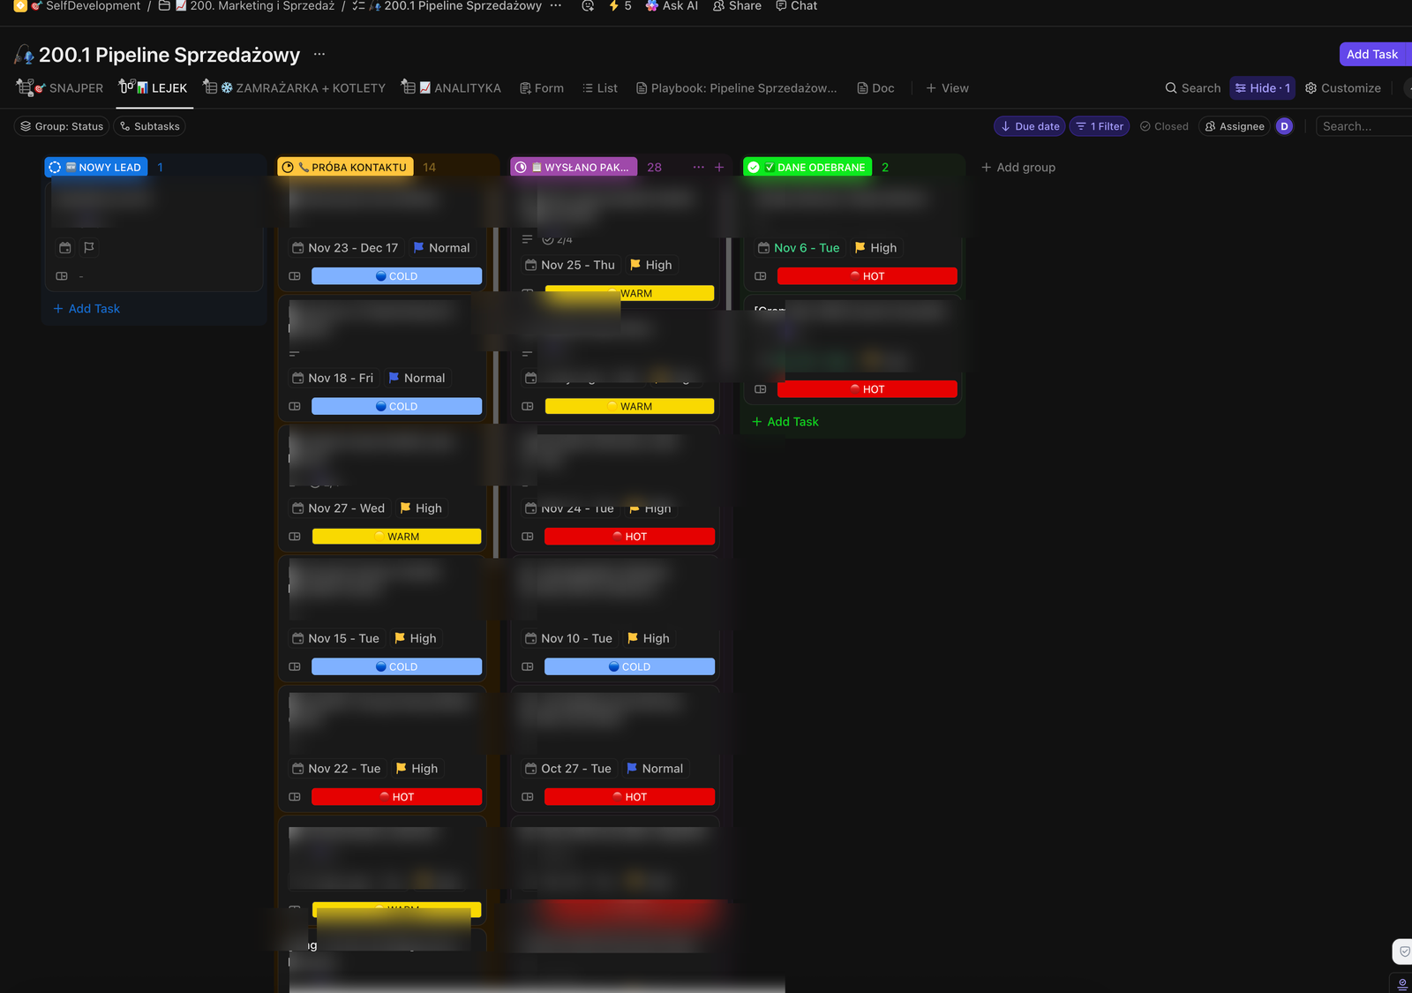Click the Search icon in the toolbar
Screen dimensions: 1412x993
pos(1192,87)
